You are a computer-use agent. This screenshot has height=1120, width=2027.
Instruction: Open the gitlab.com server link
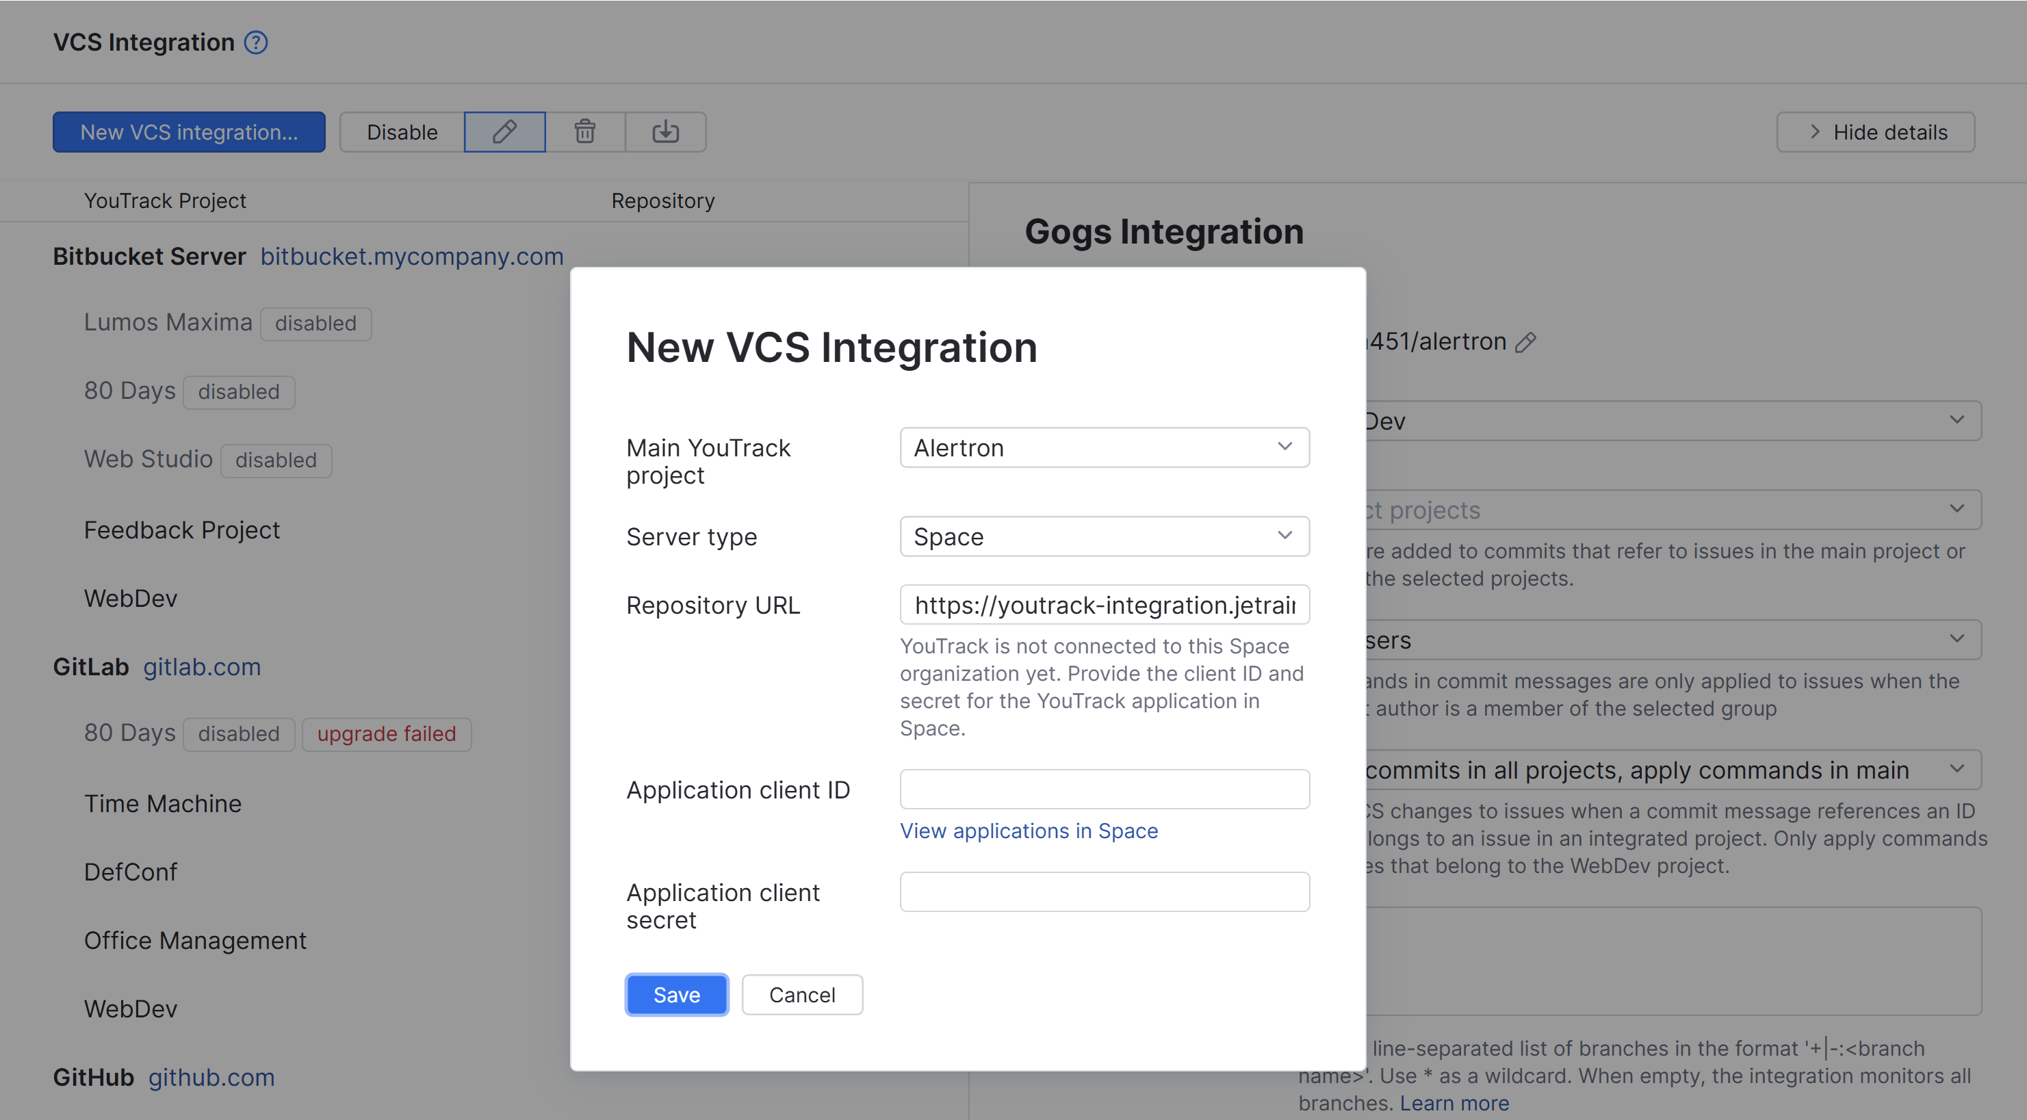201,667
